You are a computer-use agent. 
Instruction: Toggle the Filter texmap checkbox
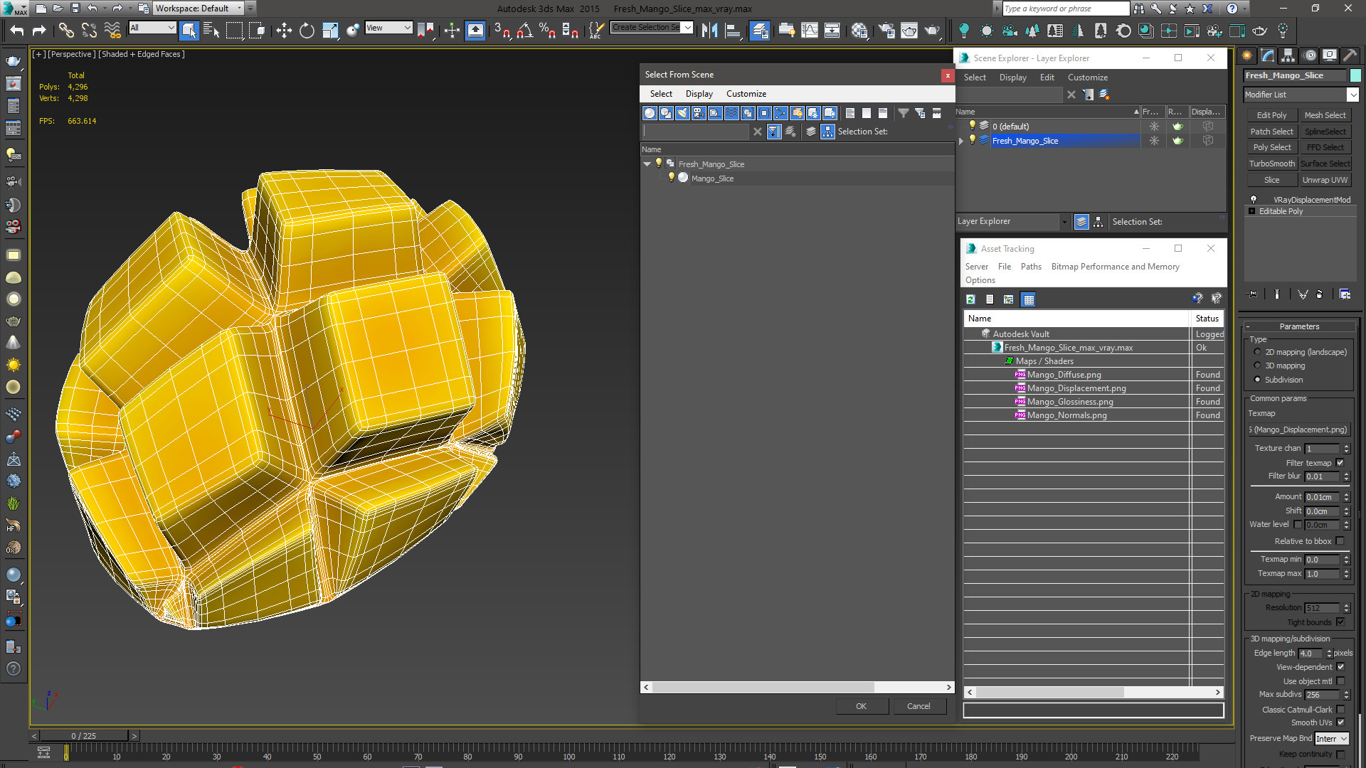point(1340,463)
